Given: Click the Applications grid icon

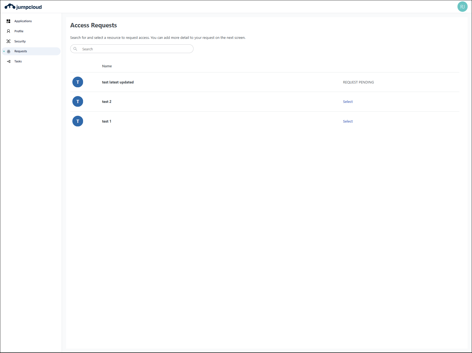Looking at the screenshot, I should coord(8,21).
